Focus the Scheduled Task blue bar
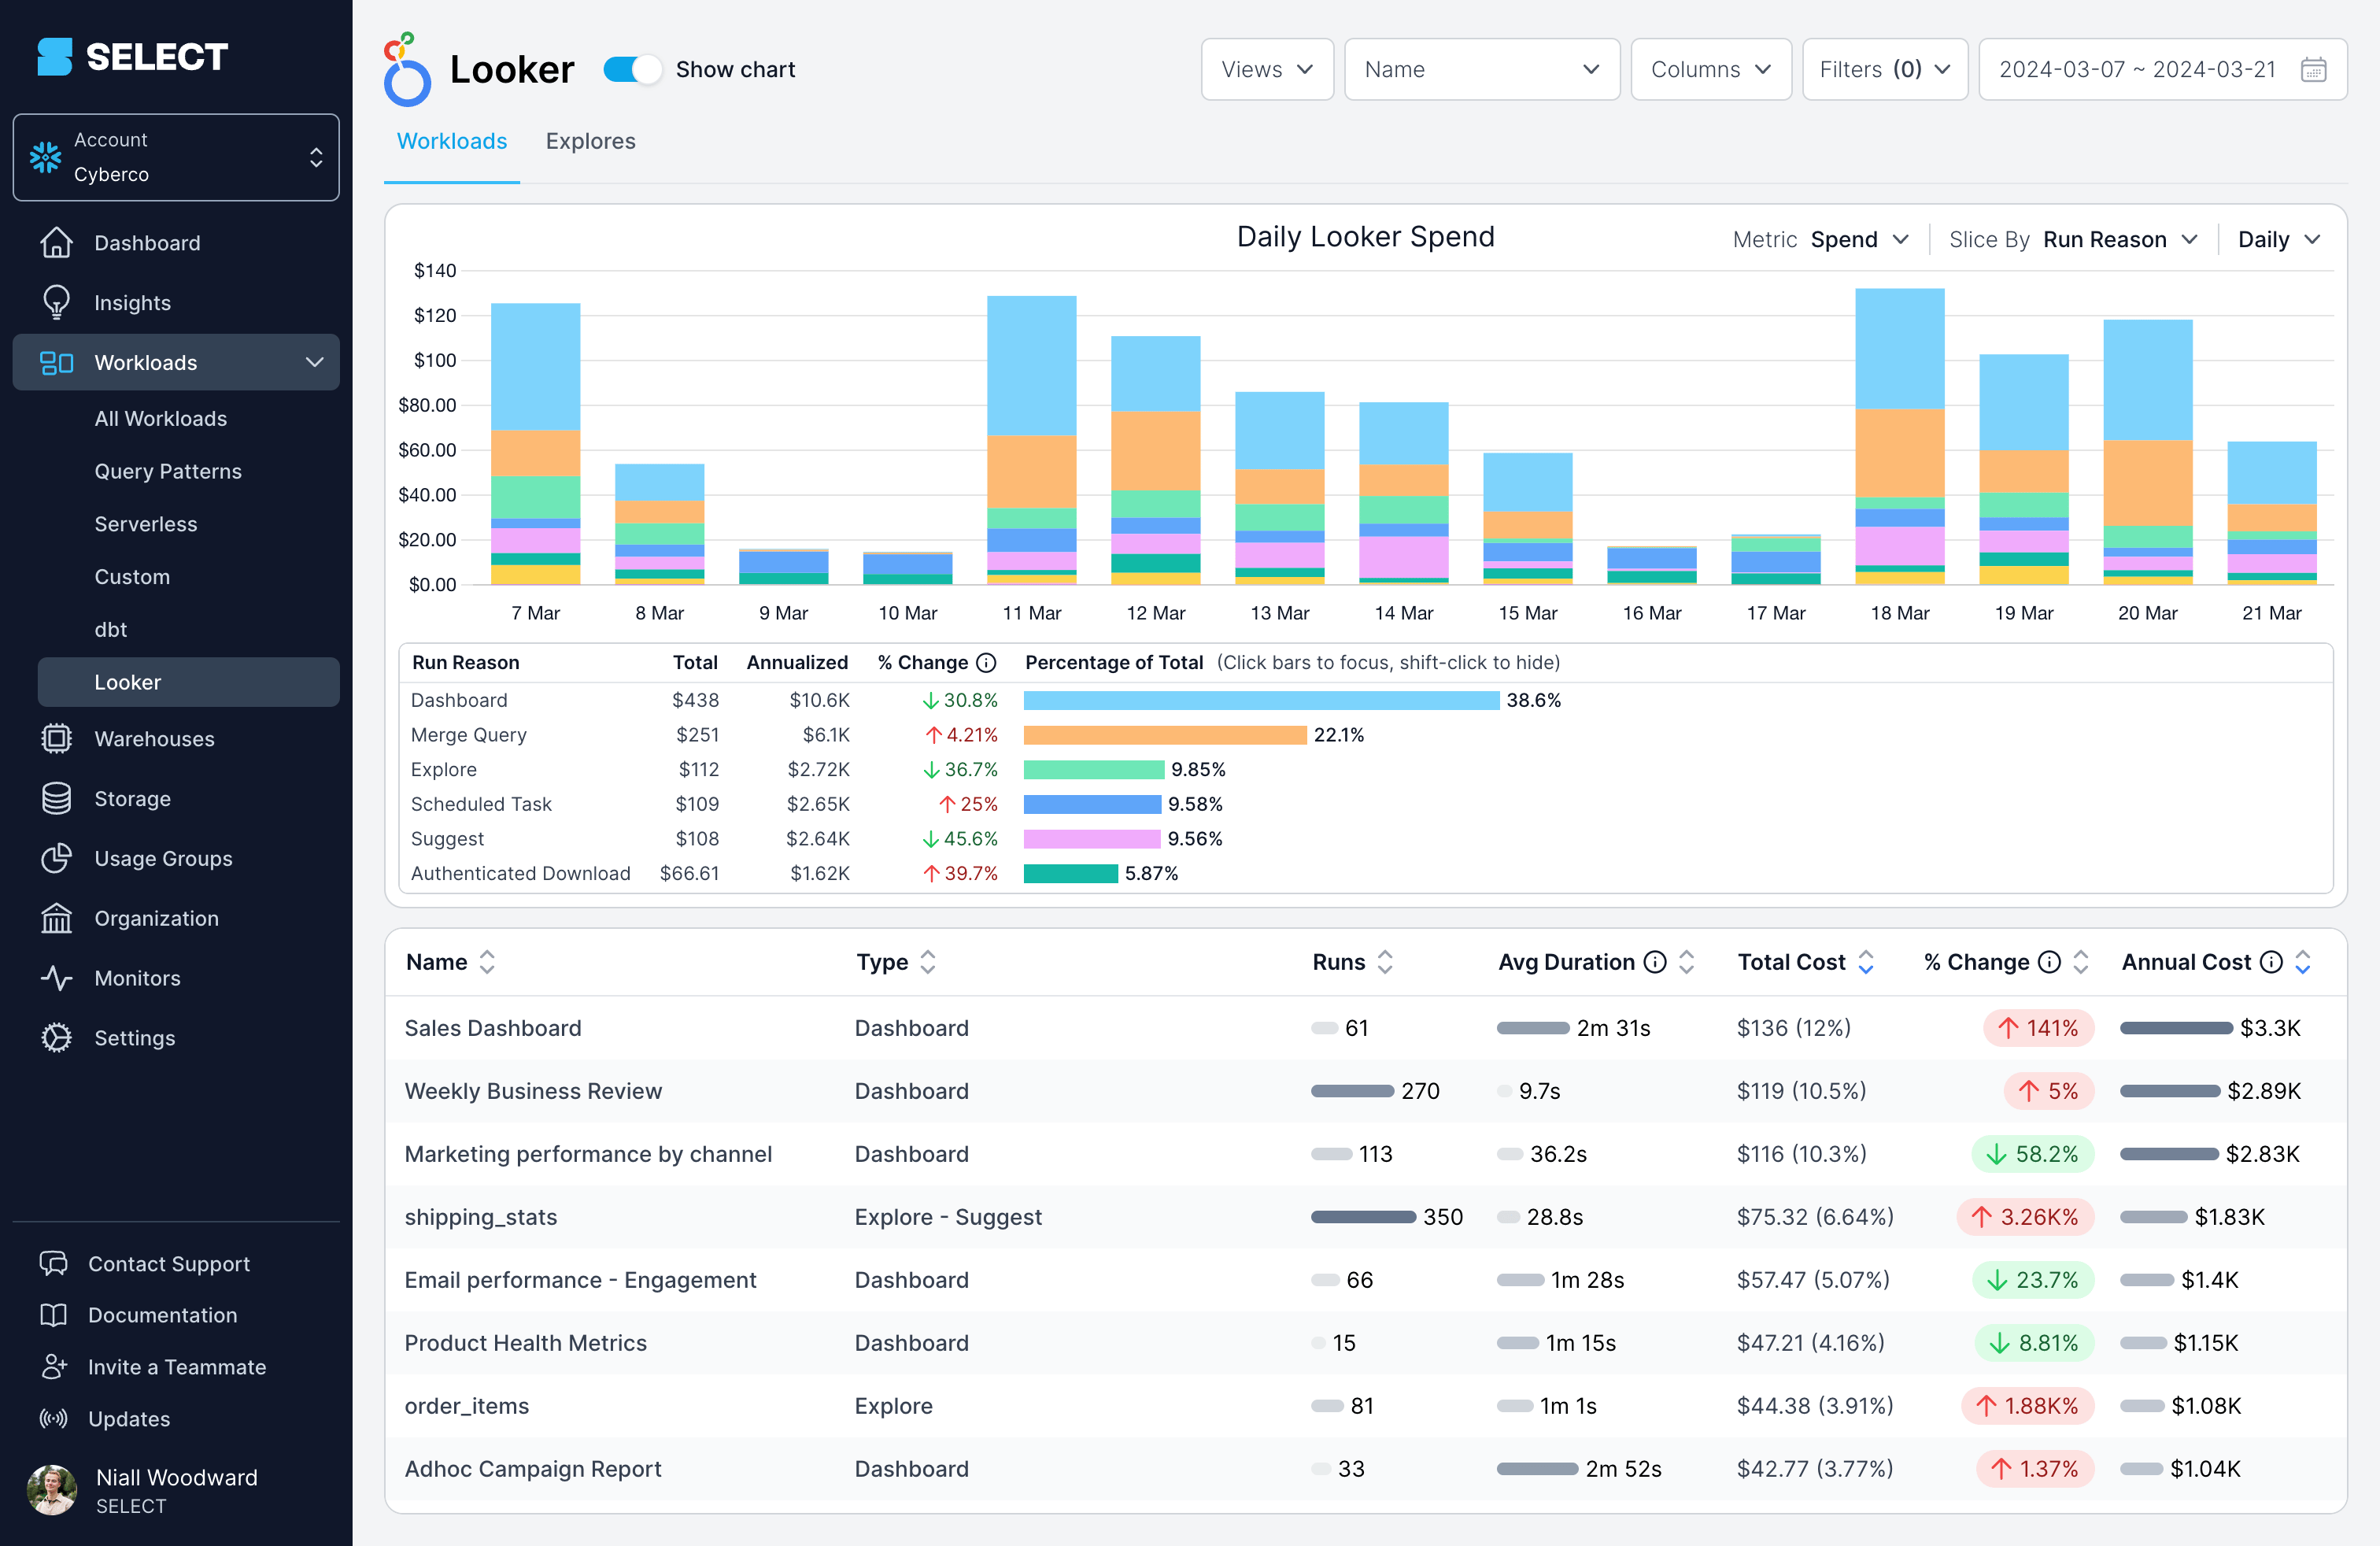 click(x=1092, y=804)
